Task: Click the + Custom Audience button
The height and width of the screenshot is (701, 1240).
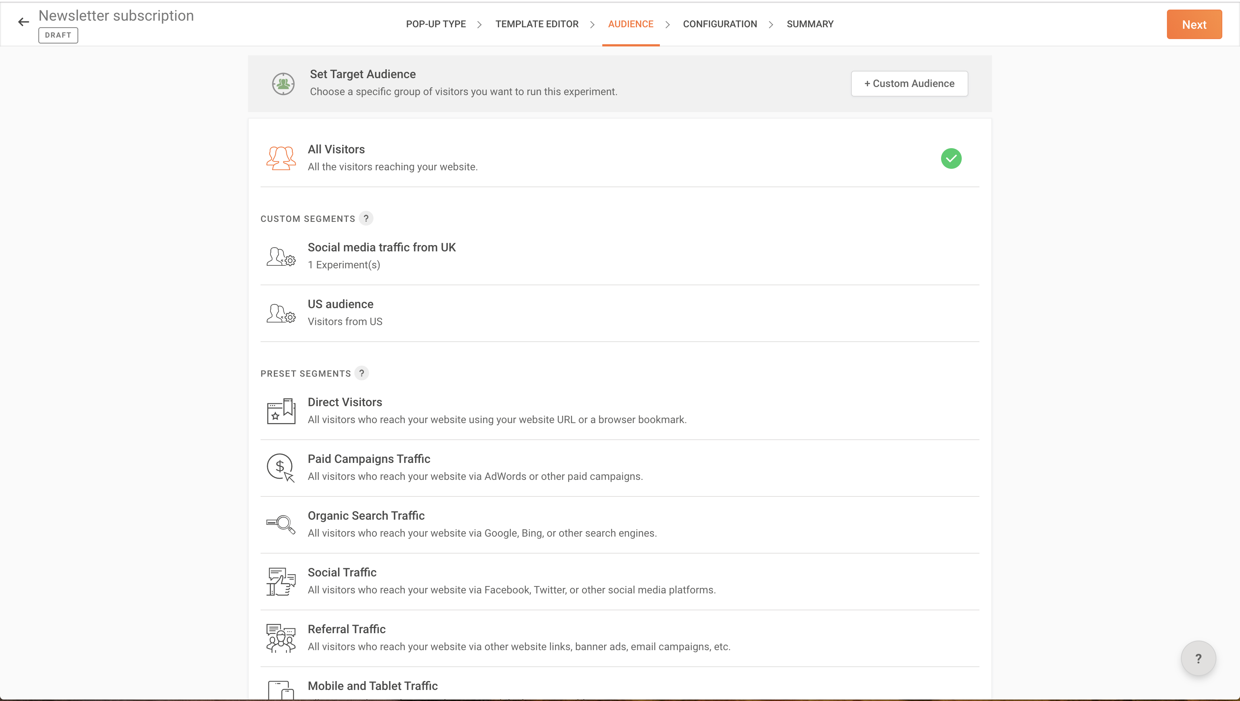Action: tap(909, 84)
